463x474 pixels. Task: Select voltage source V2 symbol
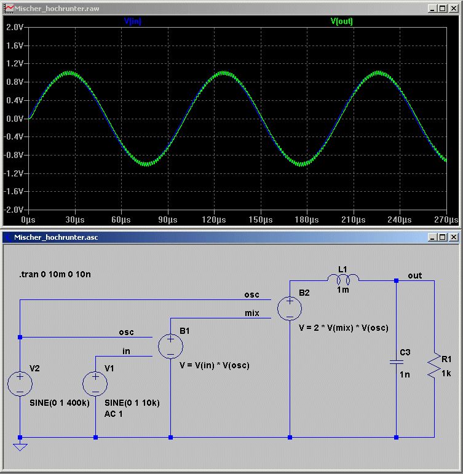20,384
